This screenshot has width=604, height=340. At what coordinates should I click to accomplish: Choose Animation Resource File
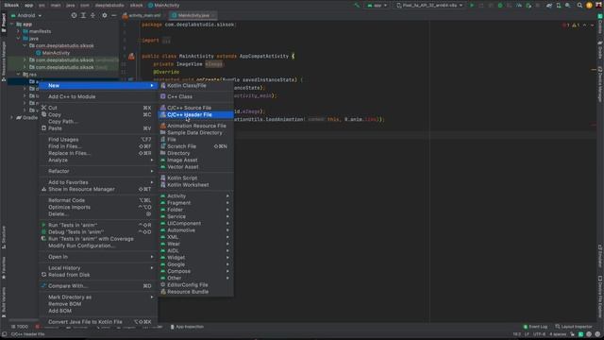pos(195,126)
